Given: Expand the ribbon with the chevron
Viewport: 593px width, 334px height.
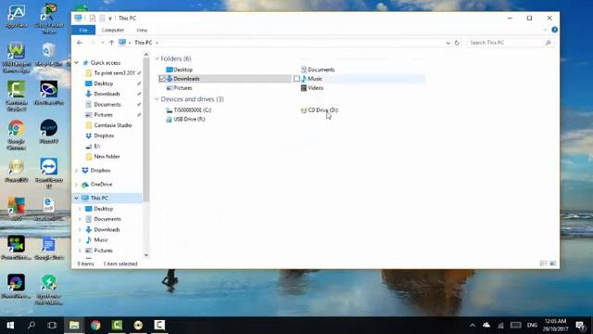Looking at the screenshot, I should pyautogui.click(x=545, y=30).
